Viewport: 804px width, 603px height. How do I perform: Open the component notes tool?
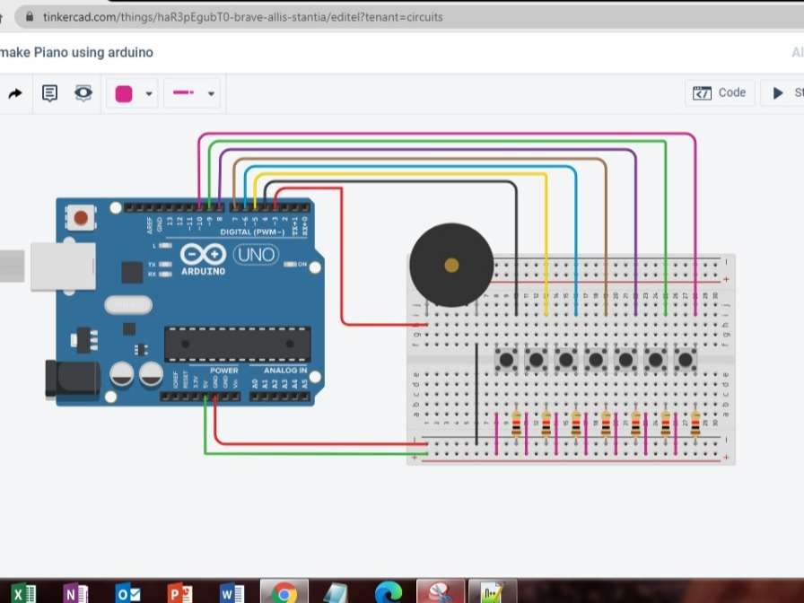pyautogui.click(x=49, y=92)
